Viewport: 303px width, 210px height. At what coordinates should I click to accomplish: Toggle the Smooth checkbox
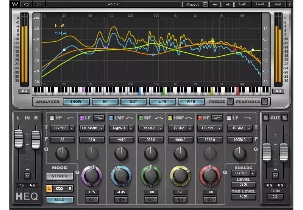tap(205, 4)
